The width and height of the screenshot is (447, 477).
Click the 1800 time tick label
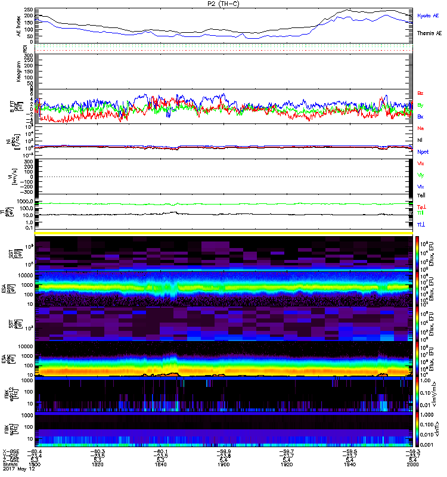coord(34,464)
